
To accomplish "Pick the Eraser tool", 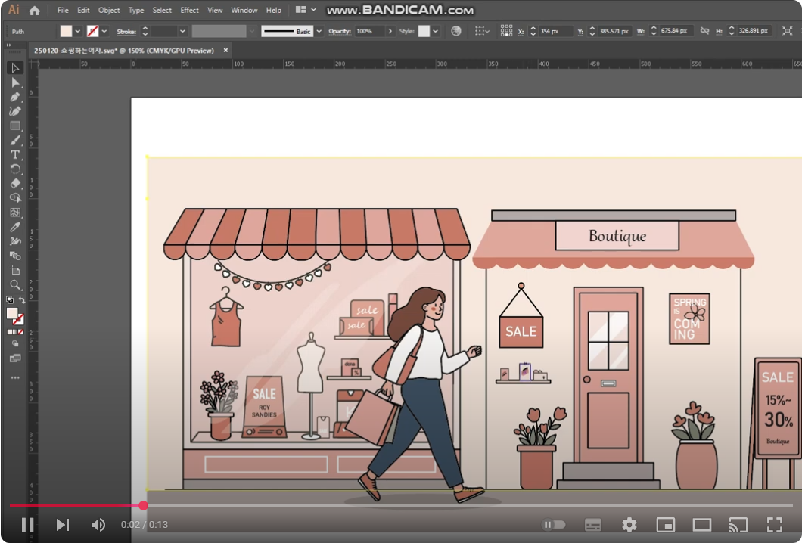I will (x=15, y=183).
